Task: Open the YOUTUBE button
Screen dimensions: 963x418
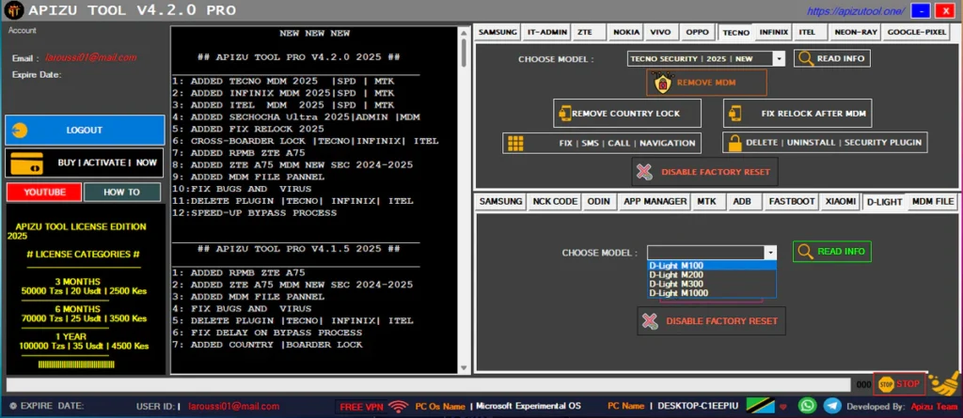Action: [x=44, y=193]
